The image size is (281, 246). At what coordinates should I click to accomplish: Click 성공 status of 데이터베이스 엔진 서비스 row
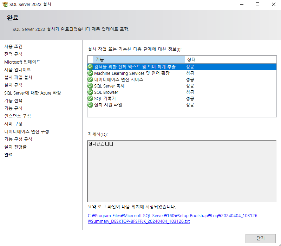(190, 79)
